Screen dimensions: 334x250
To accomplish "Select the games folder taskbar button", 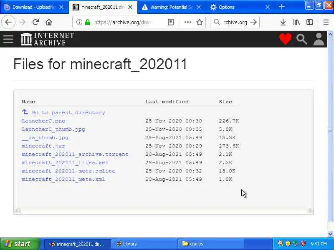I will (211, 244).
